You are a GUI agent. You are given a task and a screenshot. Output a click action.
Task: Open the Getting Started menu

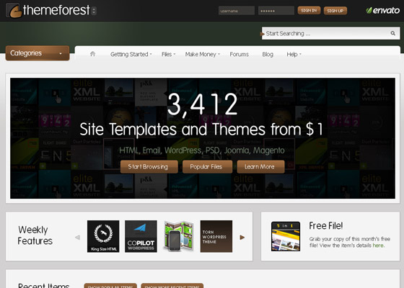[x=131, y=54]
